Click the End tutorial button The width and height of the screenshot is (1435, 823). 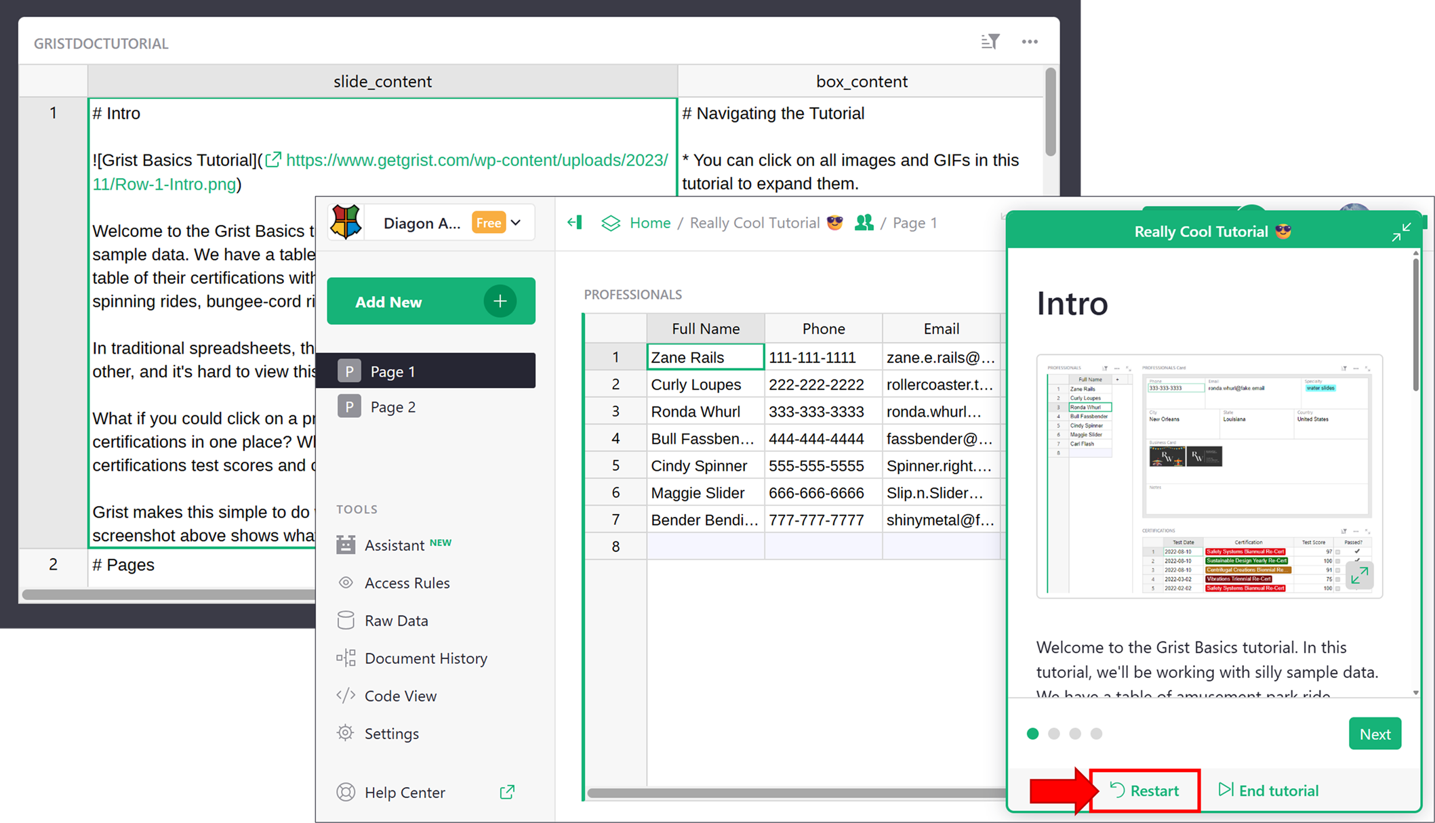click(x=1269, y=790)
